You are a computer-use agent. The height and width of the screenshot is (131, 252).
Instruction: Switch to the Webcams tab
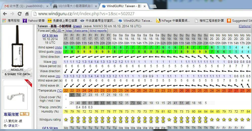tap(81, 31)
